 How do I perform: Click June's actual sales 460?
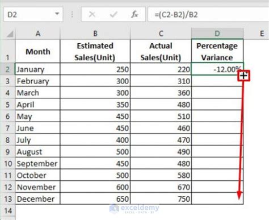[x=161, y=128]
